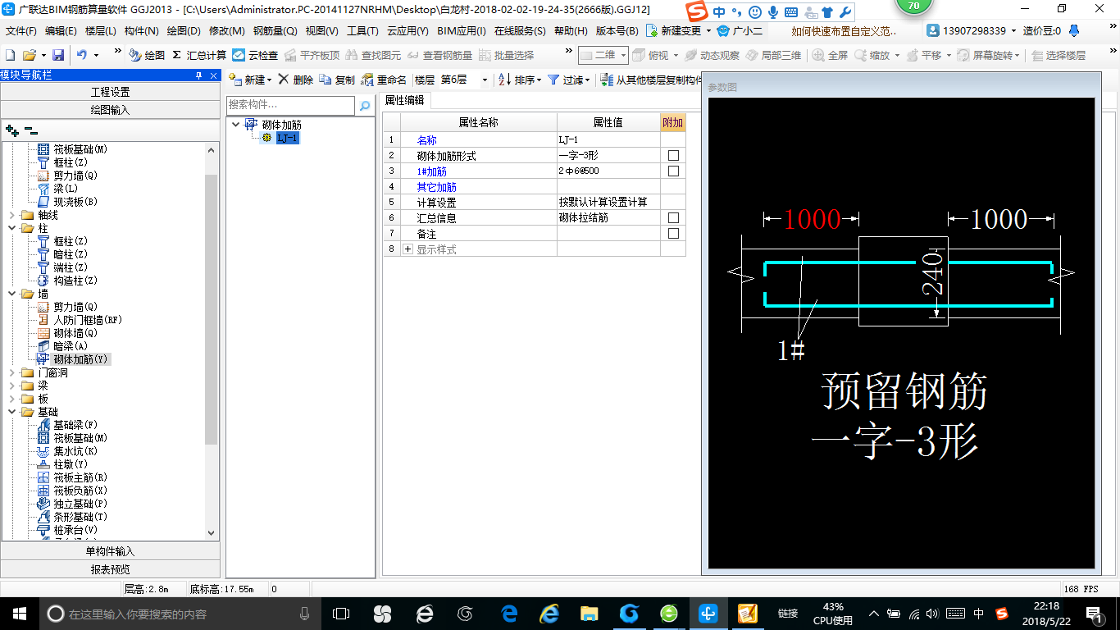This screenshot has width=1120, height=630.
Task: Click 排序 sort button
Action: click(x=520, y=80)
